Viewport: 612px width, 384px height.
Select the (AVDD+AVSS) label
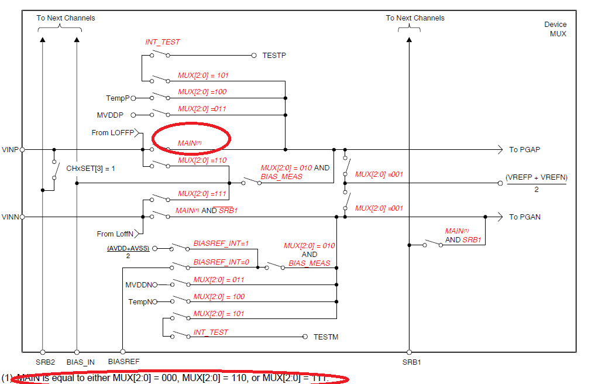coord(128,248)
